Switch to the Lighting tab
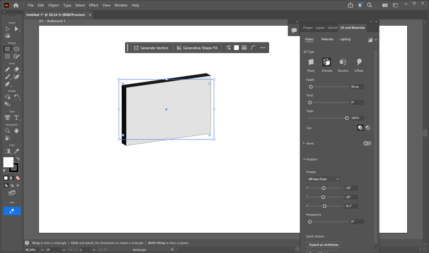 345,40
